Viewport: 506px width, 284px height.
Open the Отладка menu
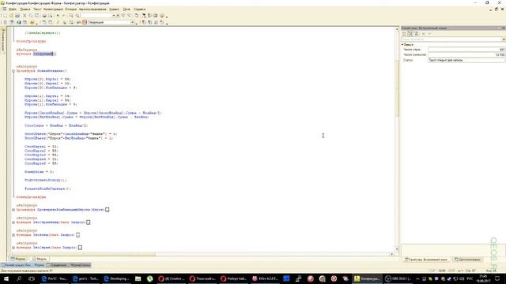coord(71,9)
